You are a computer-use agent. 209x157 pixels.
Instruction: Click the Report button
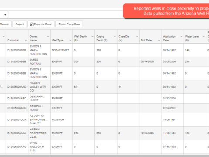pyautogui.click(x=20, y=24)
